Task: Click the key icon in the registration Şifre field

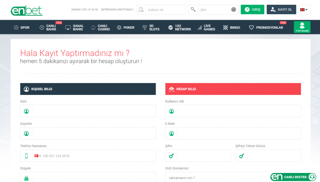Action: (x=171, y=156)
